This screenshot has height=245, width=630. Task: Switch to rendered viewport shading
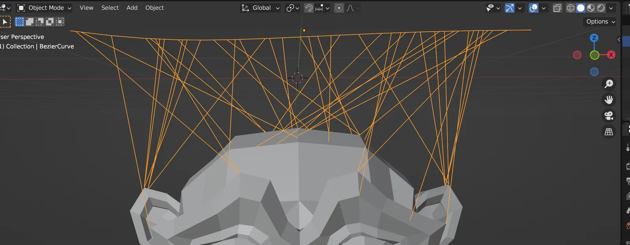click(x=601, y=8)
